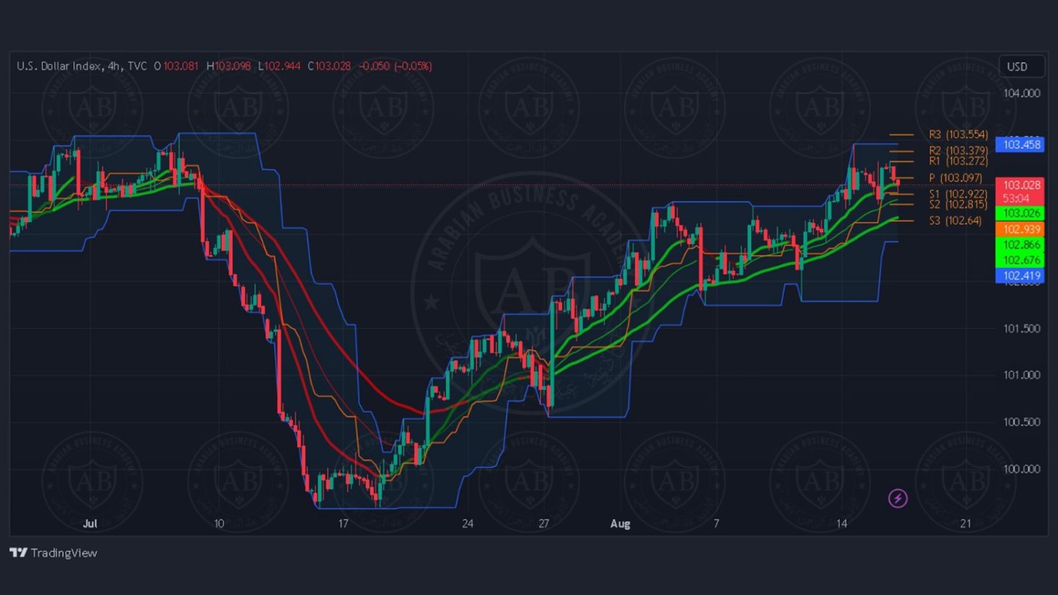Click the R3 (103.554) pivot label
This screenshot has width=1058, height=595.
pyautogui.click(x=958, y=134)
